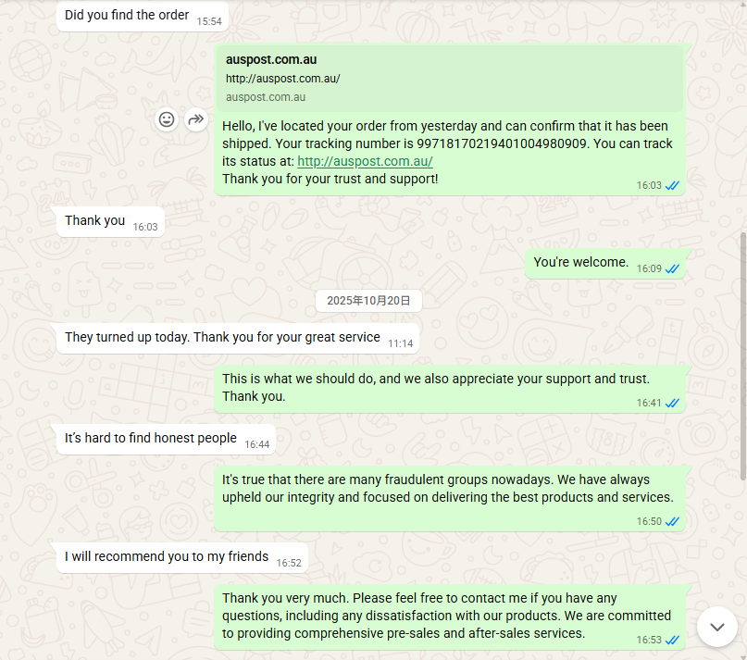Click read ticks on the fraudulent groups message
Screen dimensions: 747x660
[672, 521]
